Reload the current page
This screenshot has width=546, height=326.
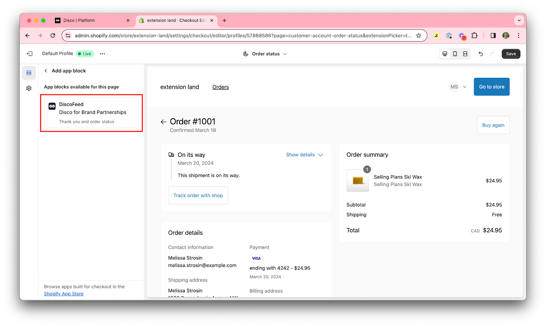point(53,36)
